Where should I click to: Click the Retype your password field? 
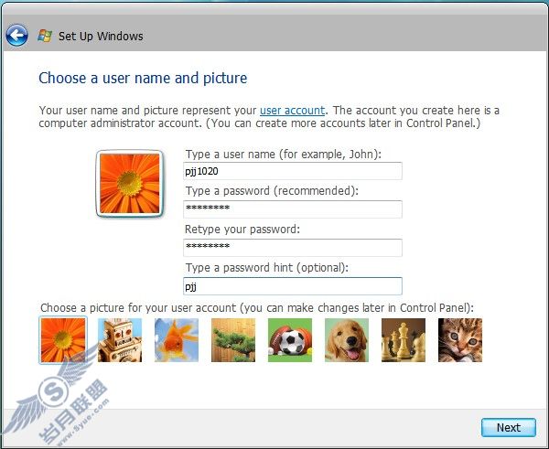coord(293,248)
